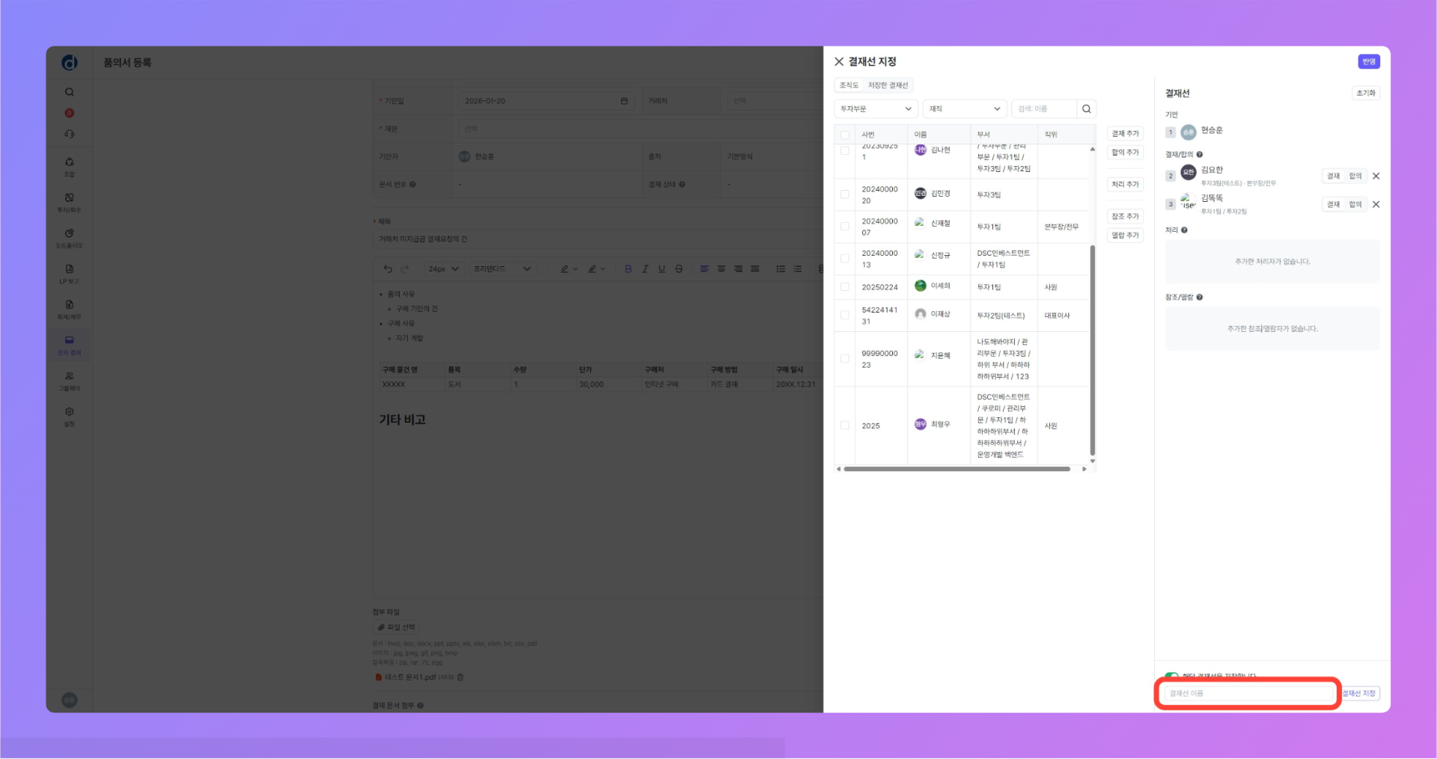Open the 설정 gear menu in the sidebar
Image resolution: width=1437 pixels, height=759 pixels.
coord(70,417)
